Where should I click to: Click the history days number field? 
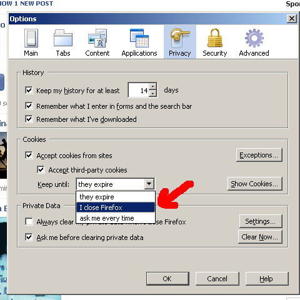coord(139,90)
